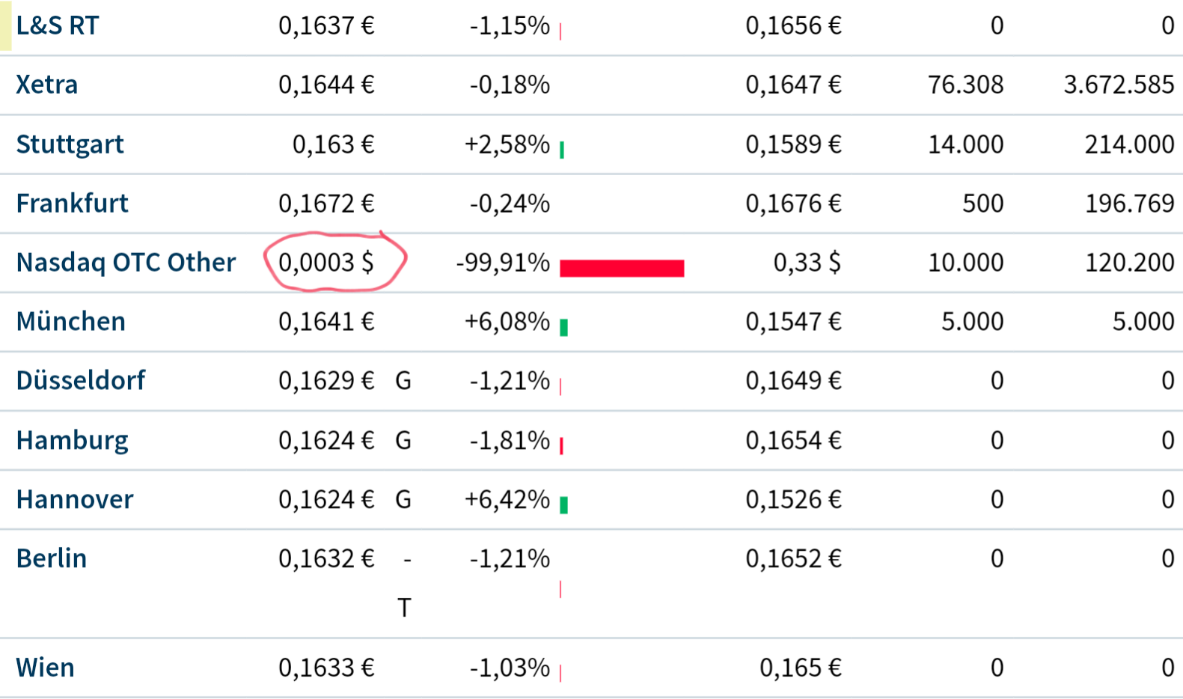Open the Nasdaq OTC Other link
This screenshot has width=1183, height=699.
point(126,262)
